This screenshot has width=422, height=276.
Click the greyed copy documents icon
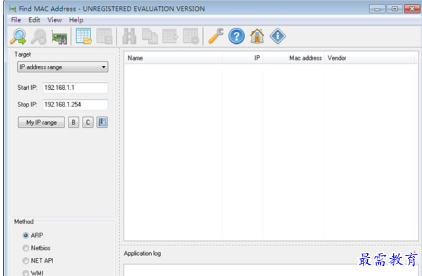[x=150, y=36]
